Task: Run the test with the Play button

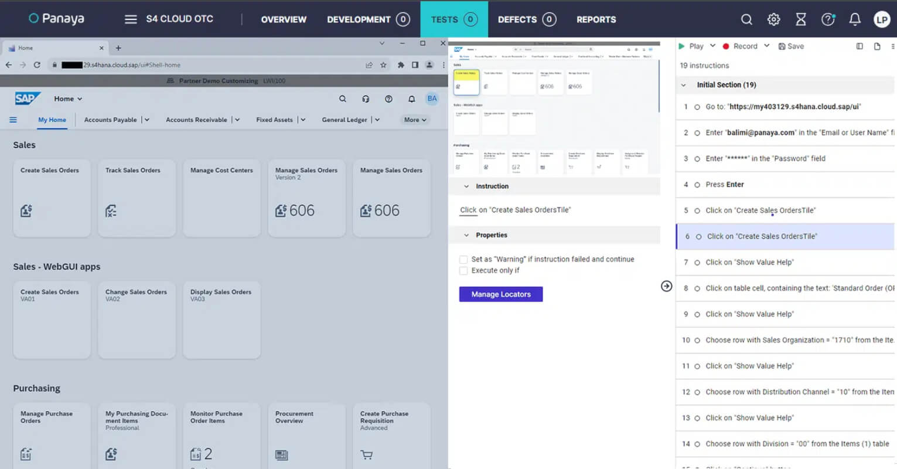Action: (691, 46)
